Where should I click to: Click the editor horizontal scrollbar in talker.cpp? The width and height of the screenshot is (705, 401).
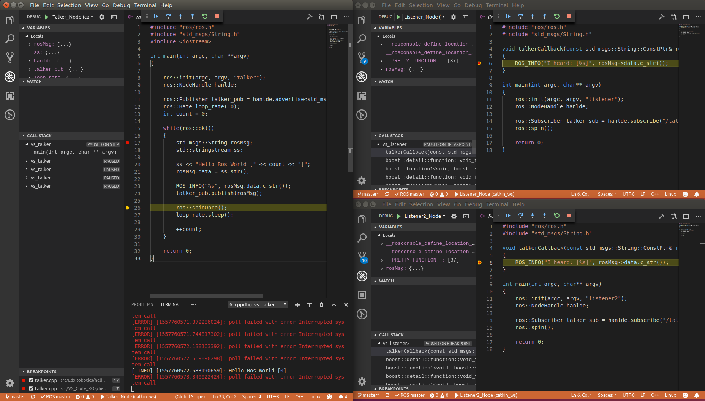tap(206, 295)
